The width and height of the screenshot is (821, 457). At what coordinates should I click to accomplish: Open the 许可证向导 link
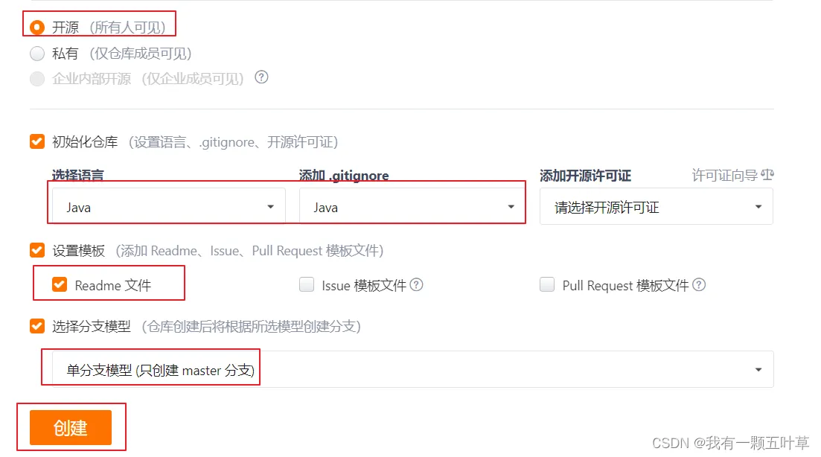(725, 176)
